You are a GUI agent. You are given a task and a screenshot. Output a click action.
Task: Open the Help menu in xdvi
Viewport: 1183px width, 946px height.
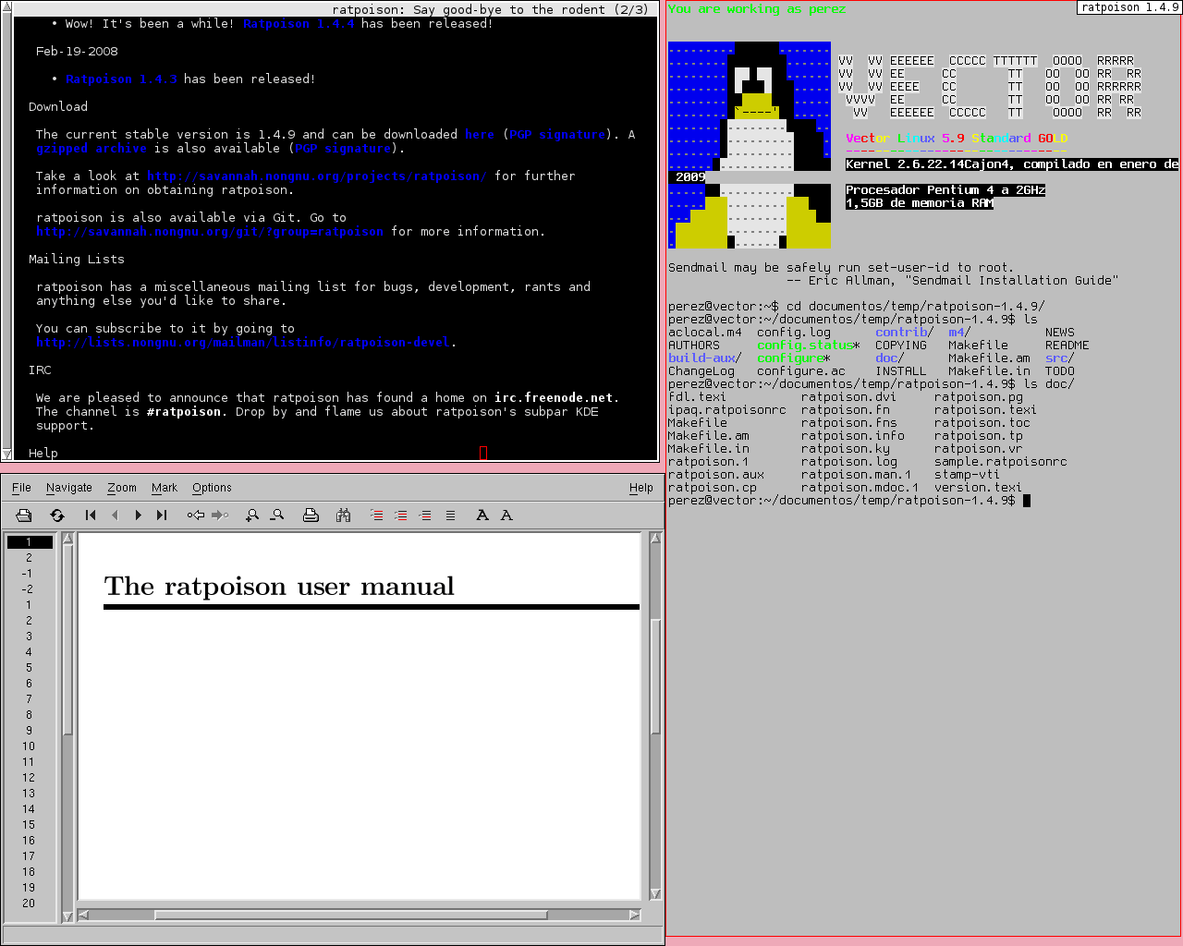tap(641, 488)
